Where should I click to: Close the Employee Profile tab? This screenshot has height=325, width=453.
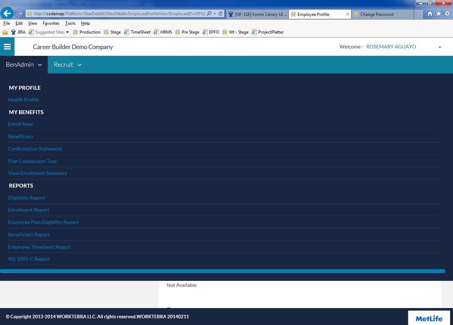(x=347, y=14)
